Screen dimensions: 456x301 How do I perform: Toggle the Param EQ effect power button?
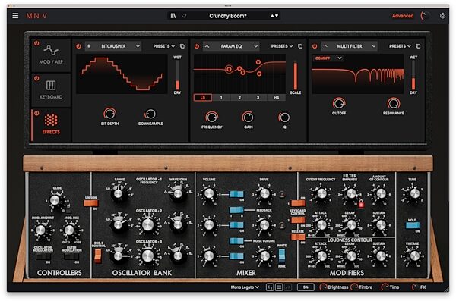tap(197, 46)
